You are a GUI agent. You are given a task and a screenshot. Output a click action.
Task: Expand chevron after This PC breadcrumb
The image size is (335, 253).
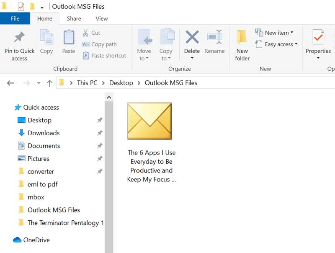[103, 83]
